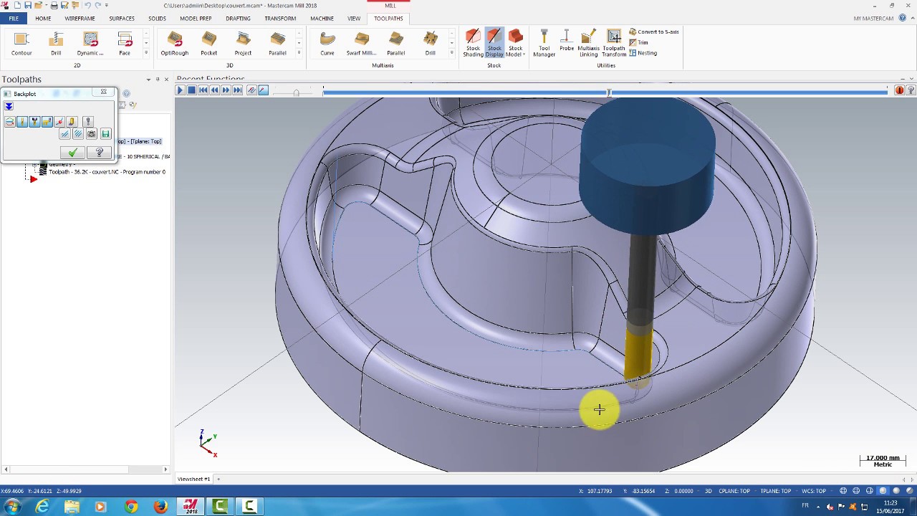Image resolution: width=917 pixels, height=516 pixels.
Task: Toggle Stock Display
Action: [x=494, y=44]
